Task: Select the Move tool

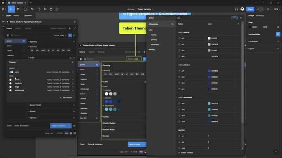Action: [11, 9]
